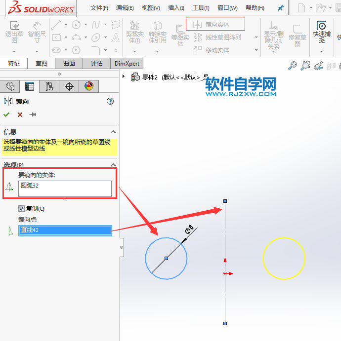This screenshot has height=341, width=341.
Task: Click Zoom to Area icon
Action: (x=305, y=66)
